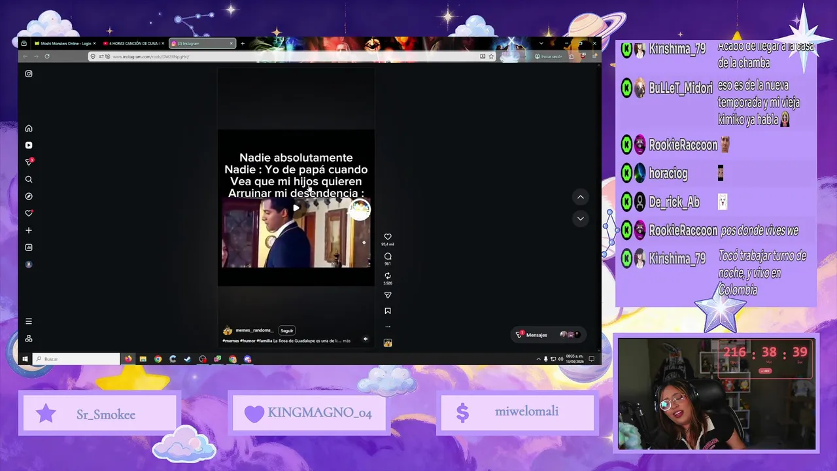This screenshot has width=837, height=471.
Task: Open #memes hashtag in caption
Action: (x=230, y=341)
